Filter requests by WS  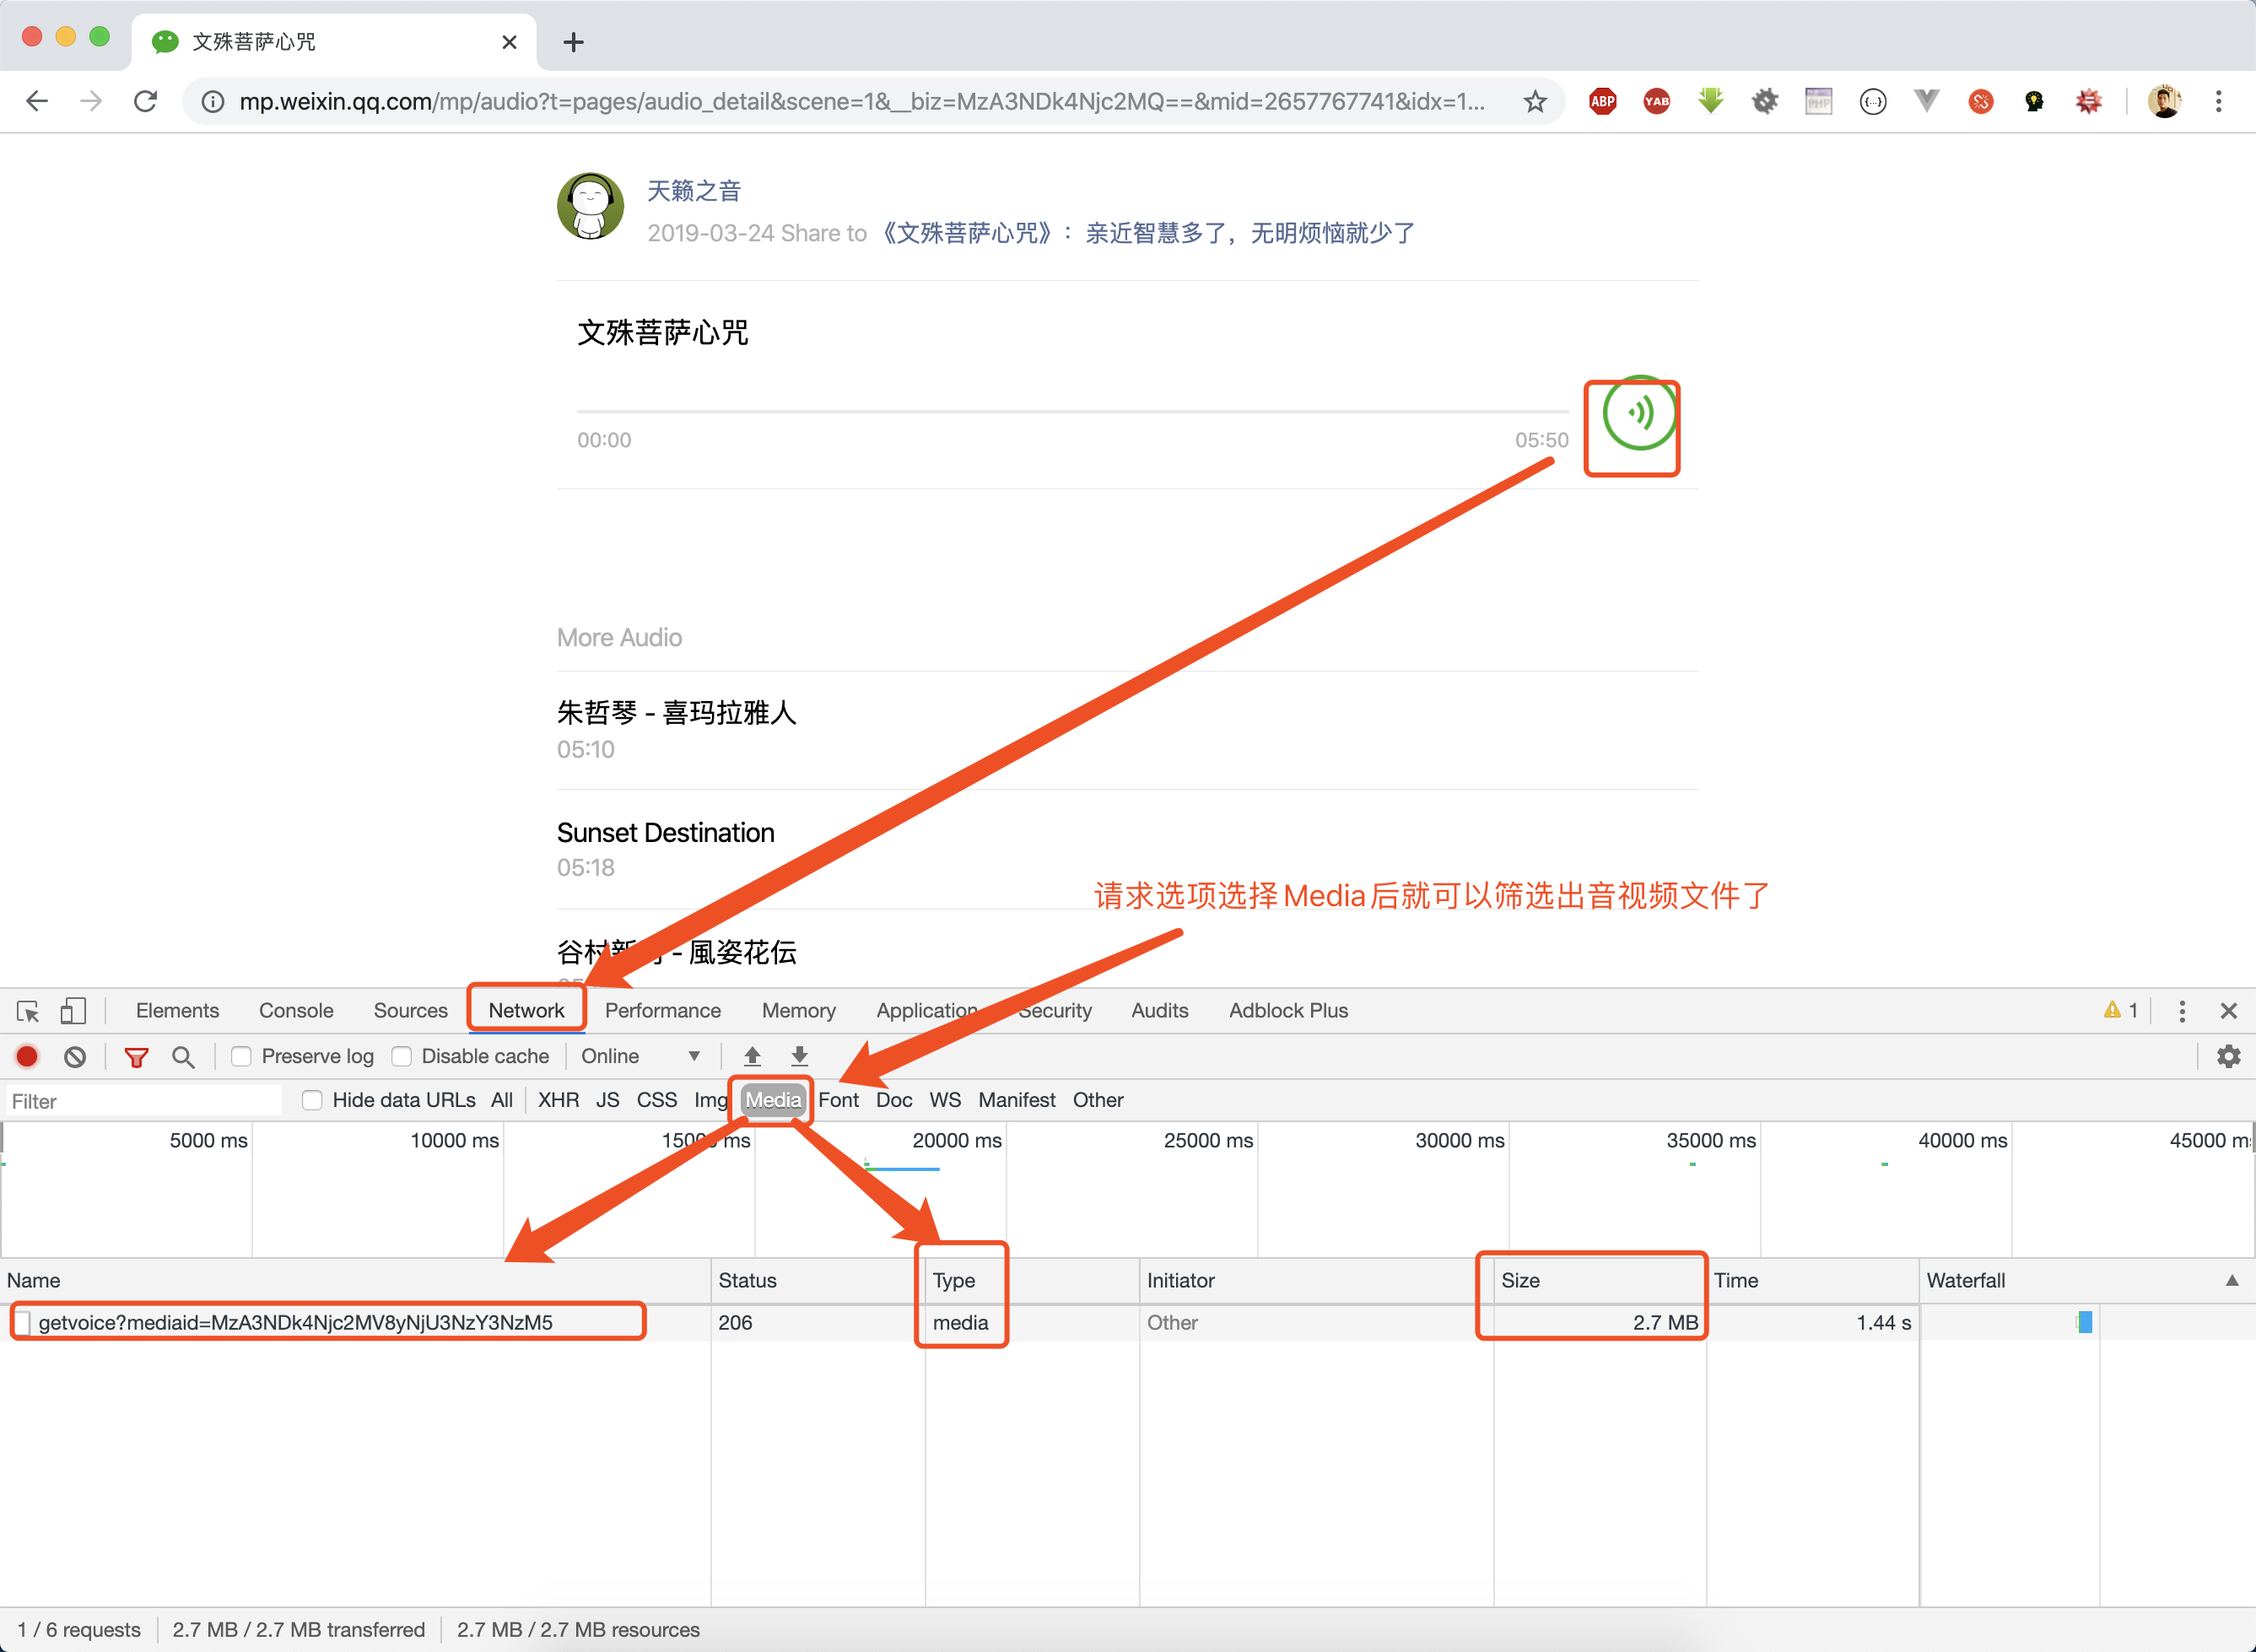[945, 1100]
